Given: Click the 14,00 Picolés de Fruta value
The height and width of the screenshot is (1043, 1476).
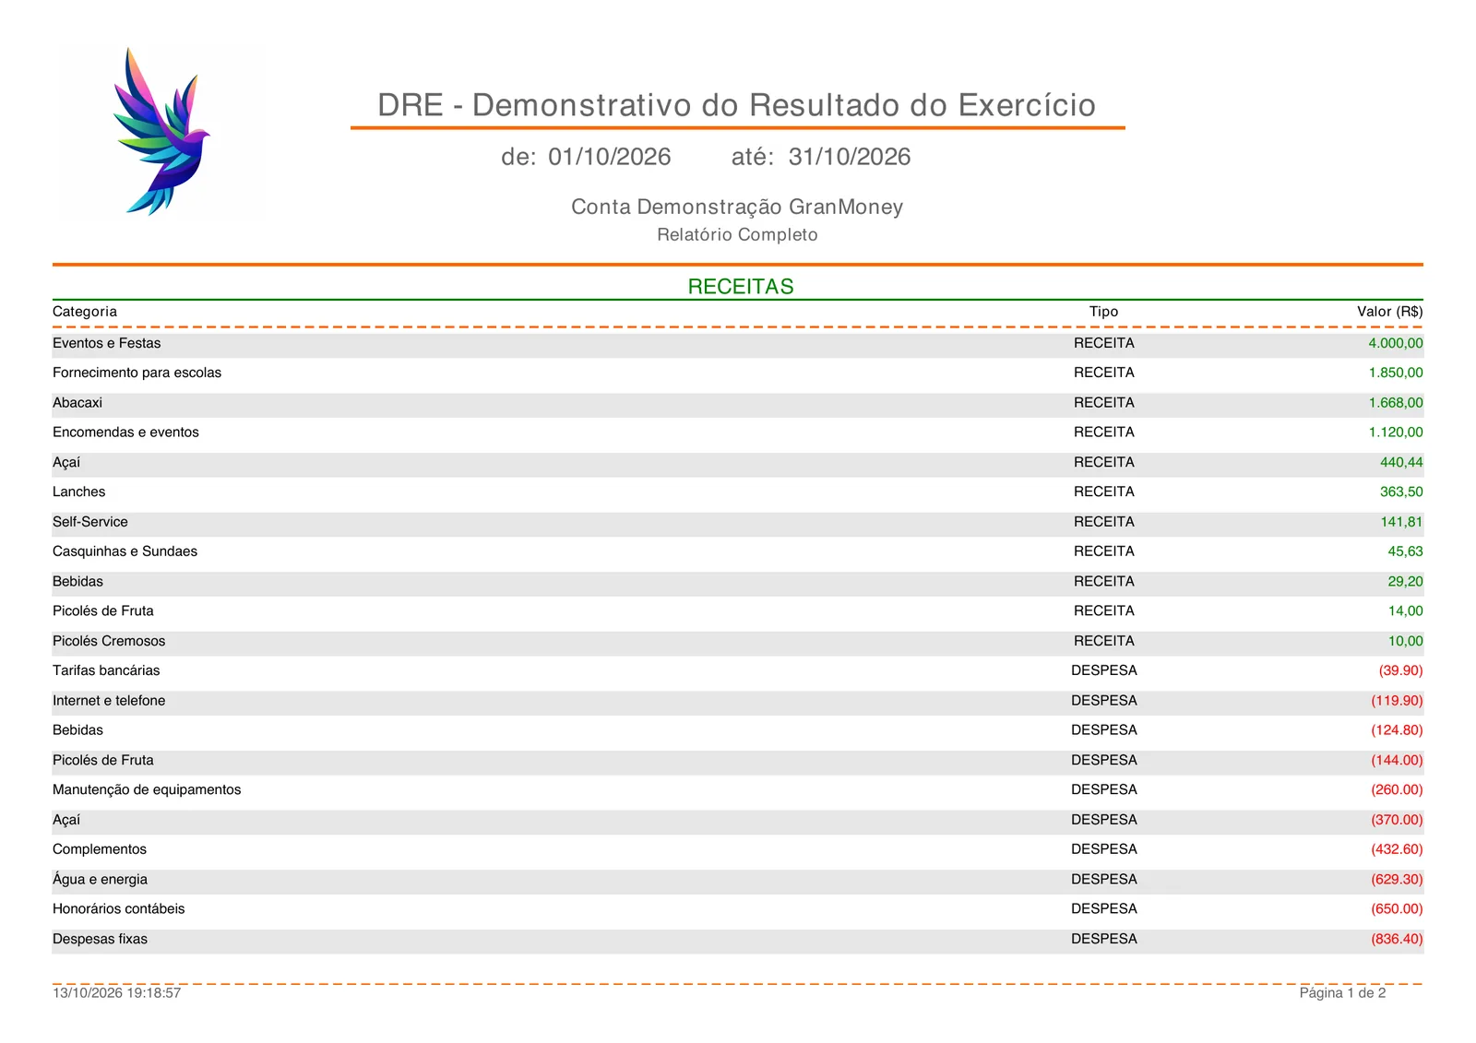Looking at the screenshot, I should [1405, 611].
